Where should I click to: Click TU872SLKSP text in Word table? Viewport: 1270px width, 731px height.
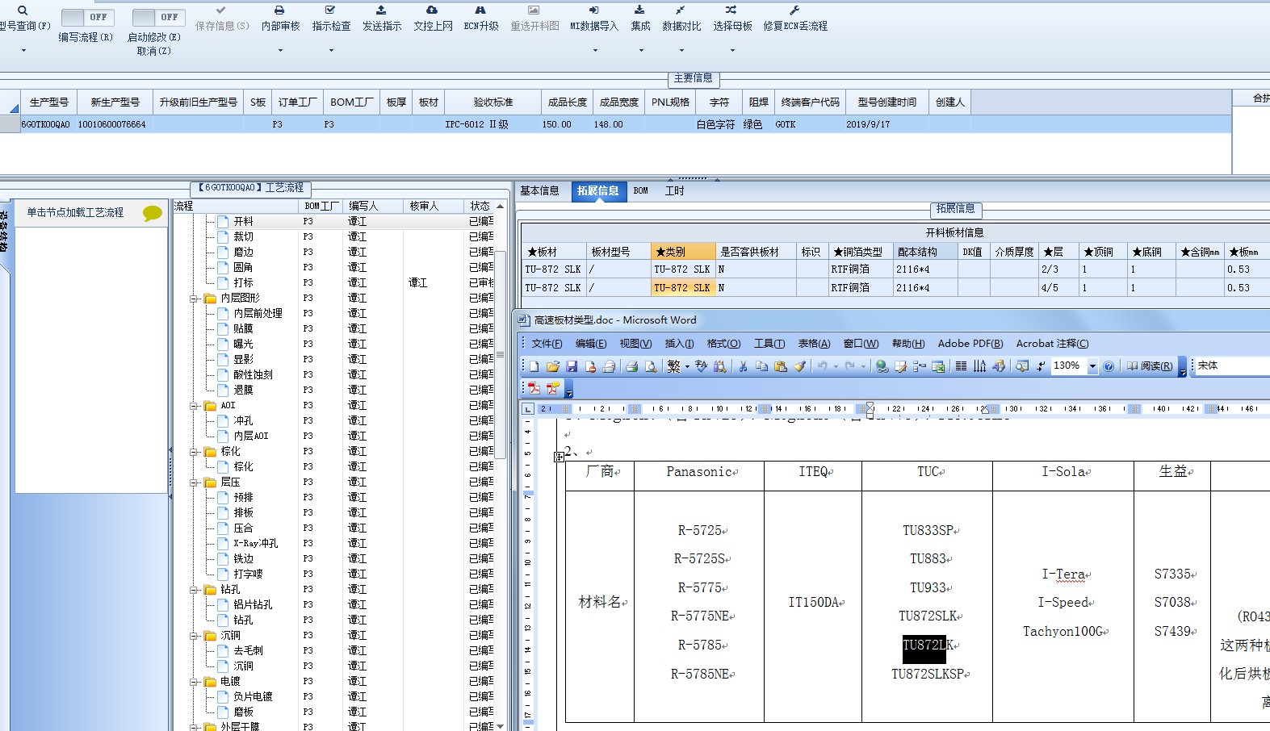click(928, 675)
